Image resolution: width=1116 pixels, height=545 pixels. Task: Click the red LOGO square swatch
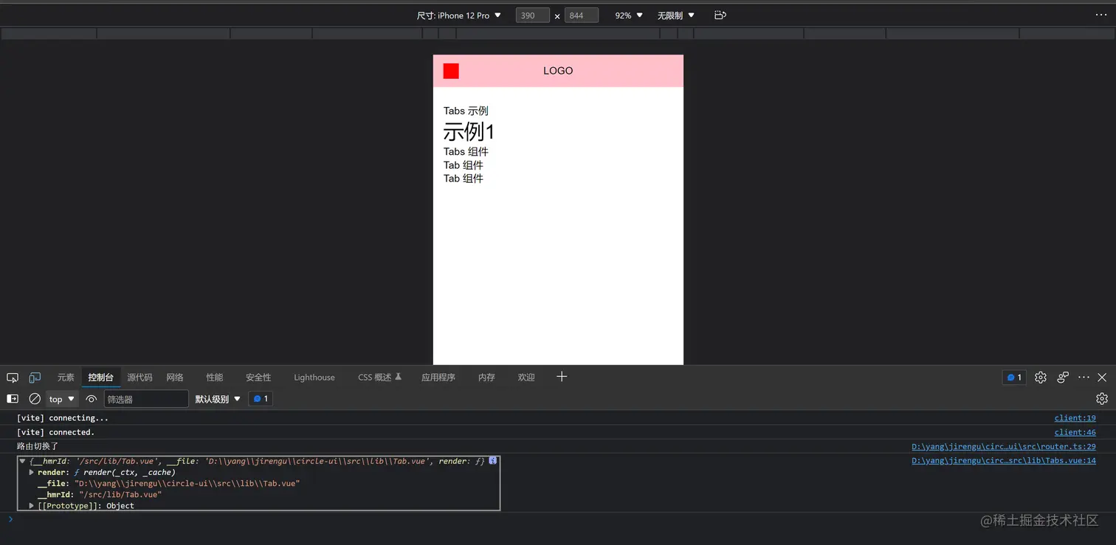click(450, 71)
